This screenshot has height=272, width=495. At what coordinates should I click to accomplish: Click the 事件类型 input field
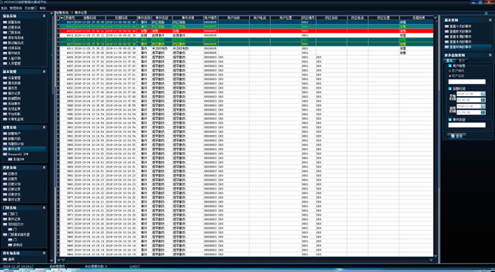coord(468,126)
